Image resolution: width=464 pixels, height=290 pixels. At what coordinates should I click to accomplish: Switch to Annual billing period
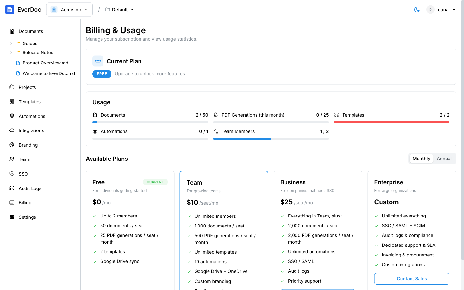pyautogui.click(x=444, y=159)
